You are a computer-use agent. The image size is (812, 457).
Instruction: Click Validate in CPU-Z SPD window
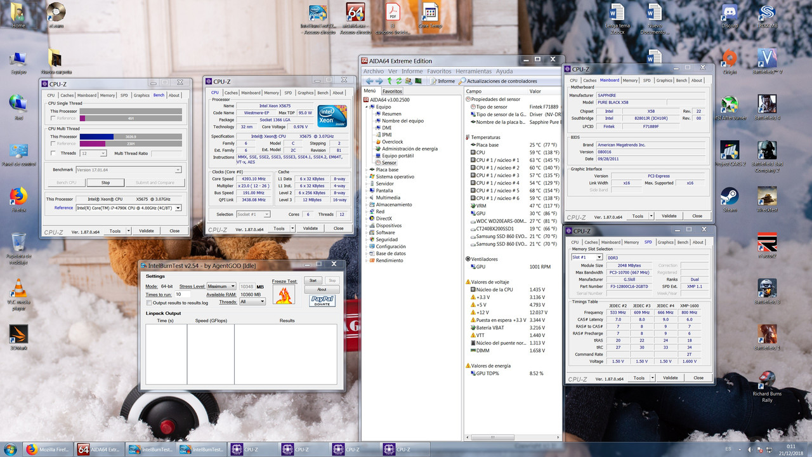pos(670,378)
